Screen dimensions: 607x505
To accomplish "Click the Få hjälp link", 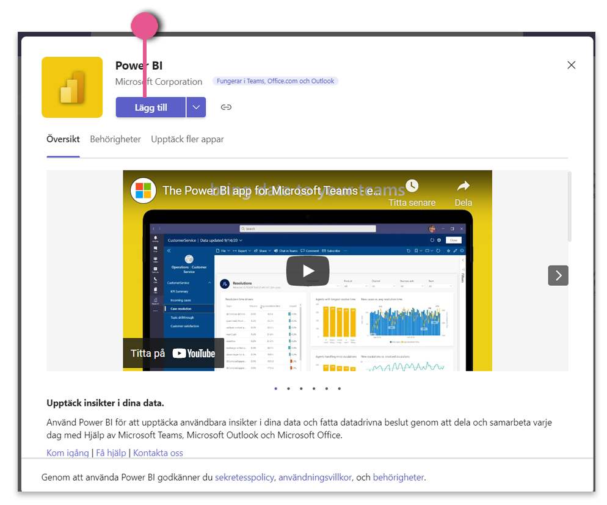I will coord(111,452).
